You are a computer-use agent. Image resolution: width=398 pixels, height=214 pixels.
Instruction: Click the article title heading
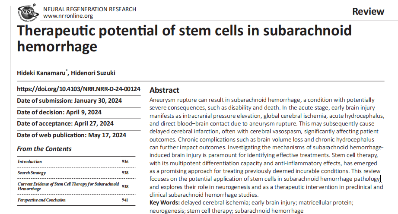[184, 38]
